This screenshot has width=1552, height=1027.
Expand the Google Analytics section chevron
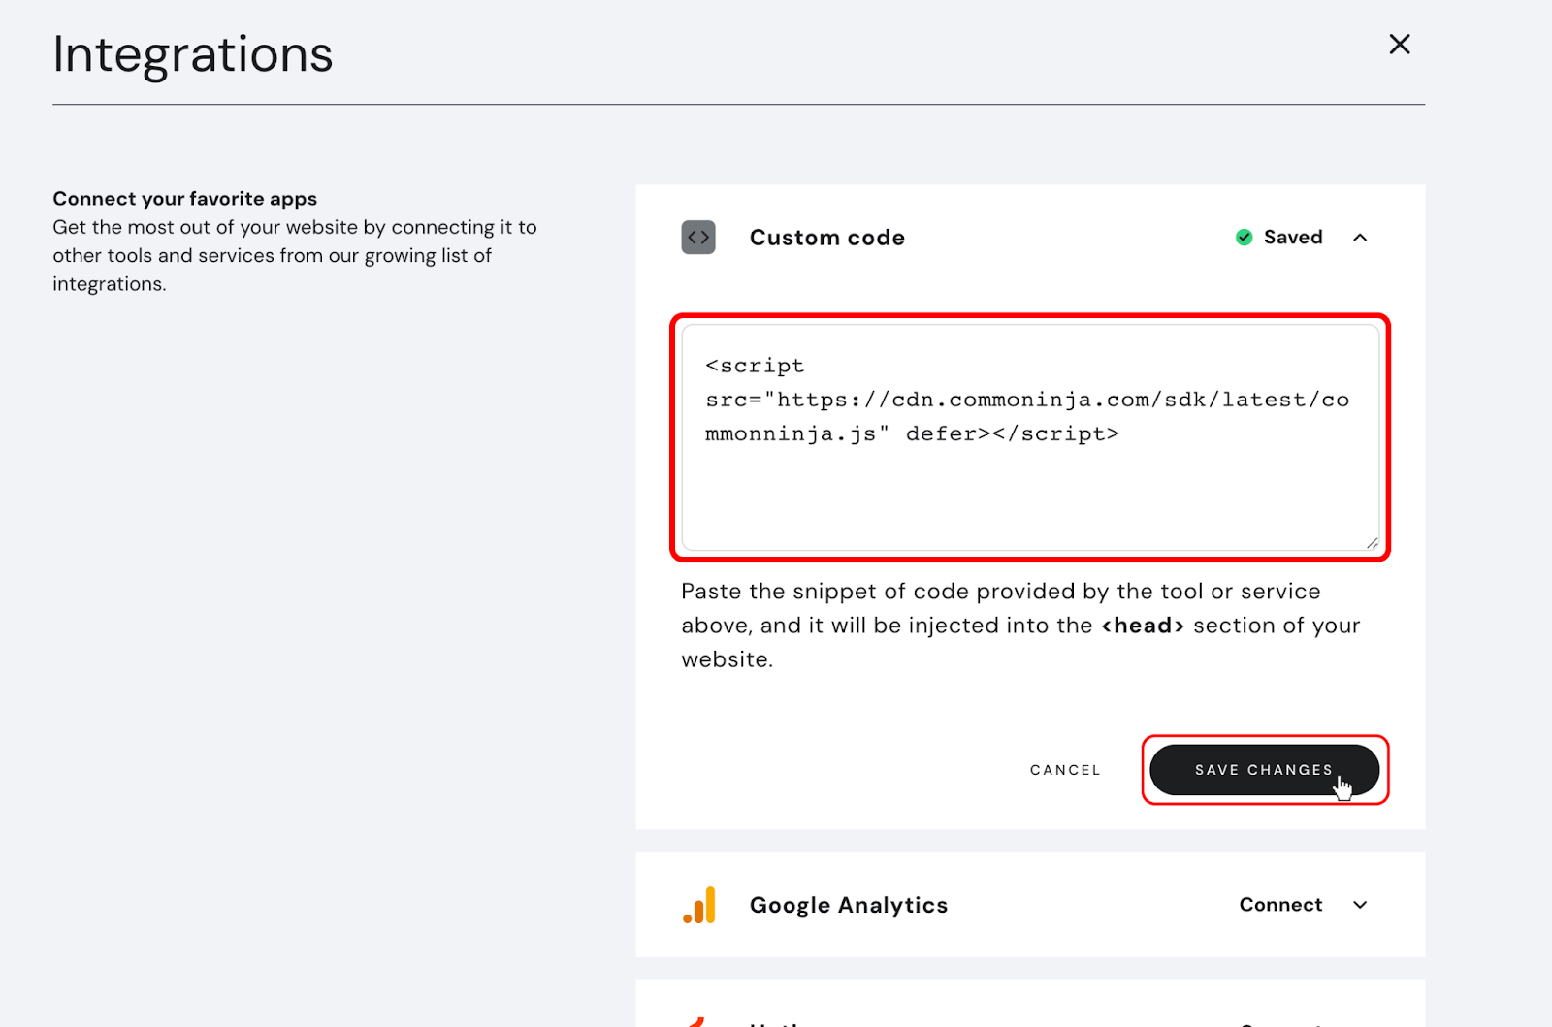click(1360, 905)
